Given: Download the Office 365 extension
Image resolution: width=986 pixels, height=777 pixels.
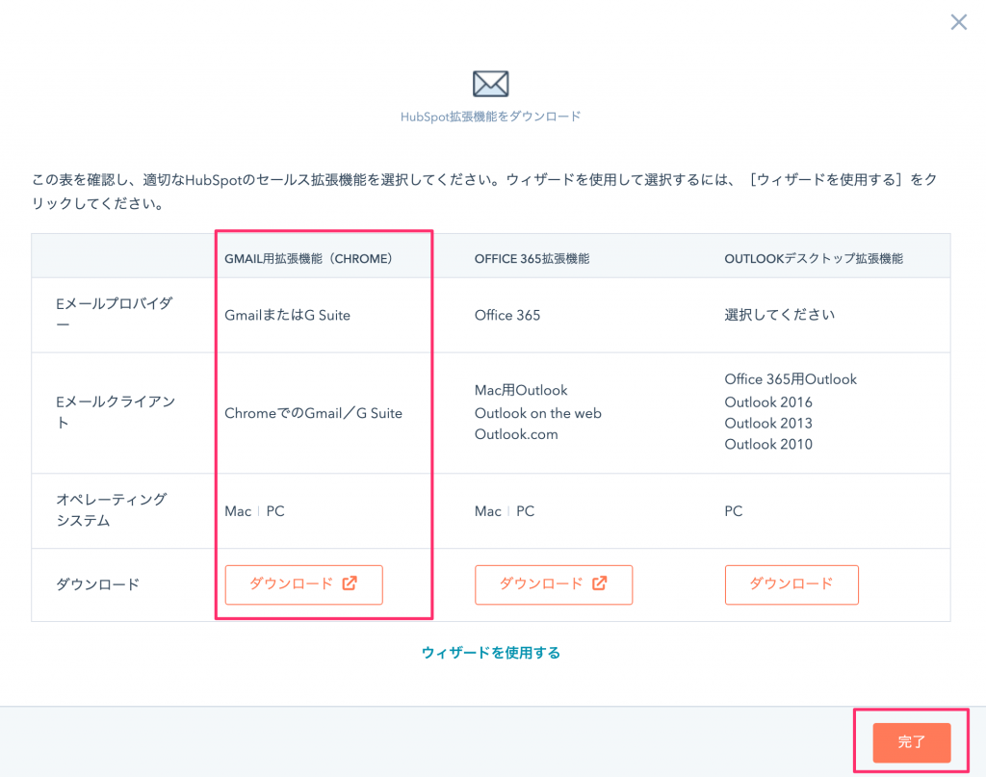Looking at the screenshot, I should coord(554,584).
